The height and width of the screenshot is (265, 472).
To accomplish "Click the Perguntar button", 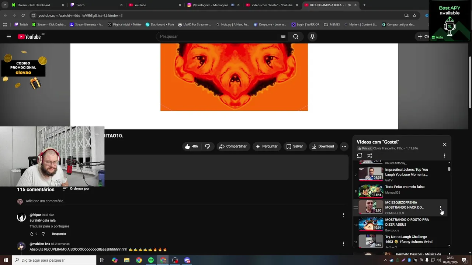I will (x=267, y=146).
